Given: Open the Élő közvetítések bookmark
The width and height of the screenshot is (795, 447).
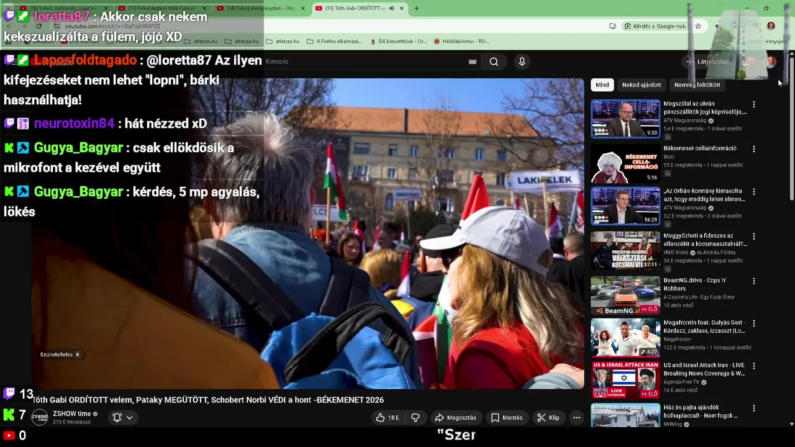Looking at the screenshot, I should [398, 42].
